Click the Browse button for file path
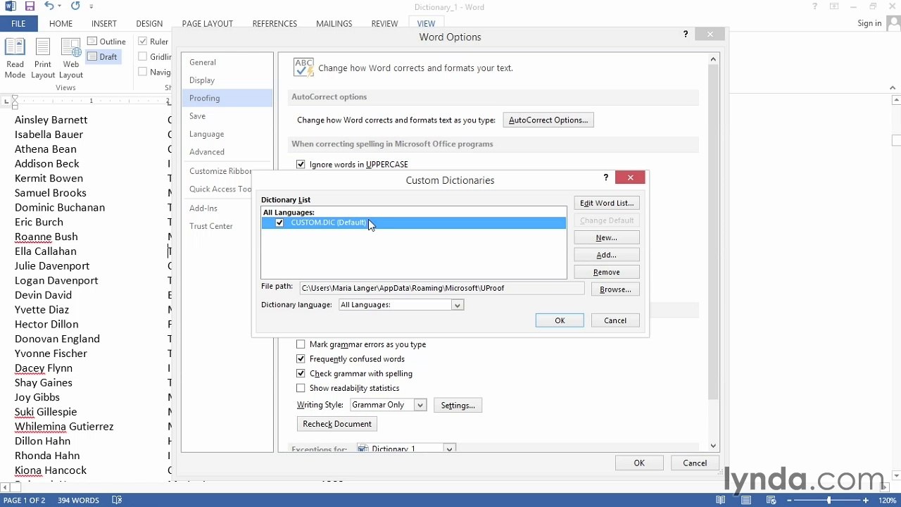The width and height of the screenshot is (901, 507). point(615,289)
